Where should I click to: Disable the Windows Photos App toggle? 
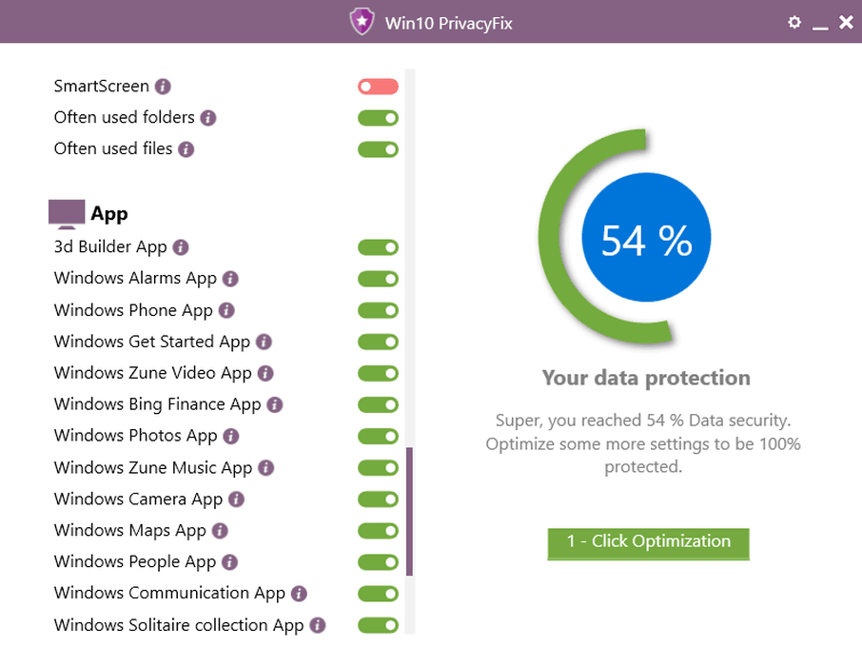(378, 437)
